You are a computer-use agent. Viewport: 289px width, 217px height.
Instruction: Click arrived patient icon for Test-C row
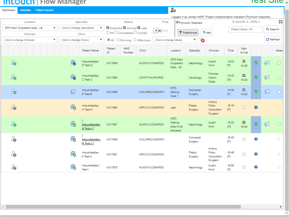click(x=14, y=77)
